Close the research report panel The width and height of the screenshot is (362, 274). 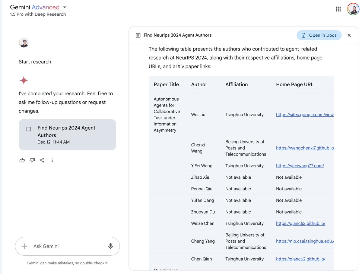[x=349, y=35]
